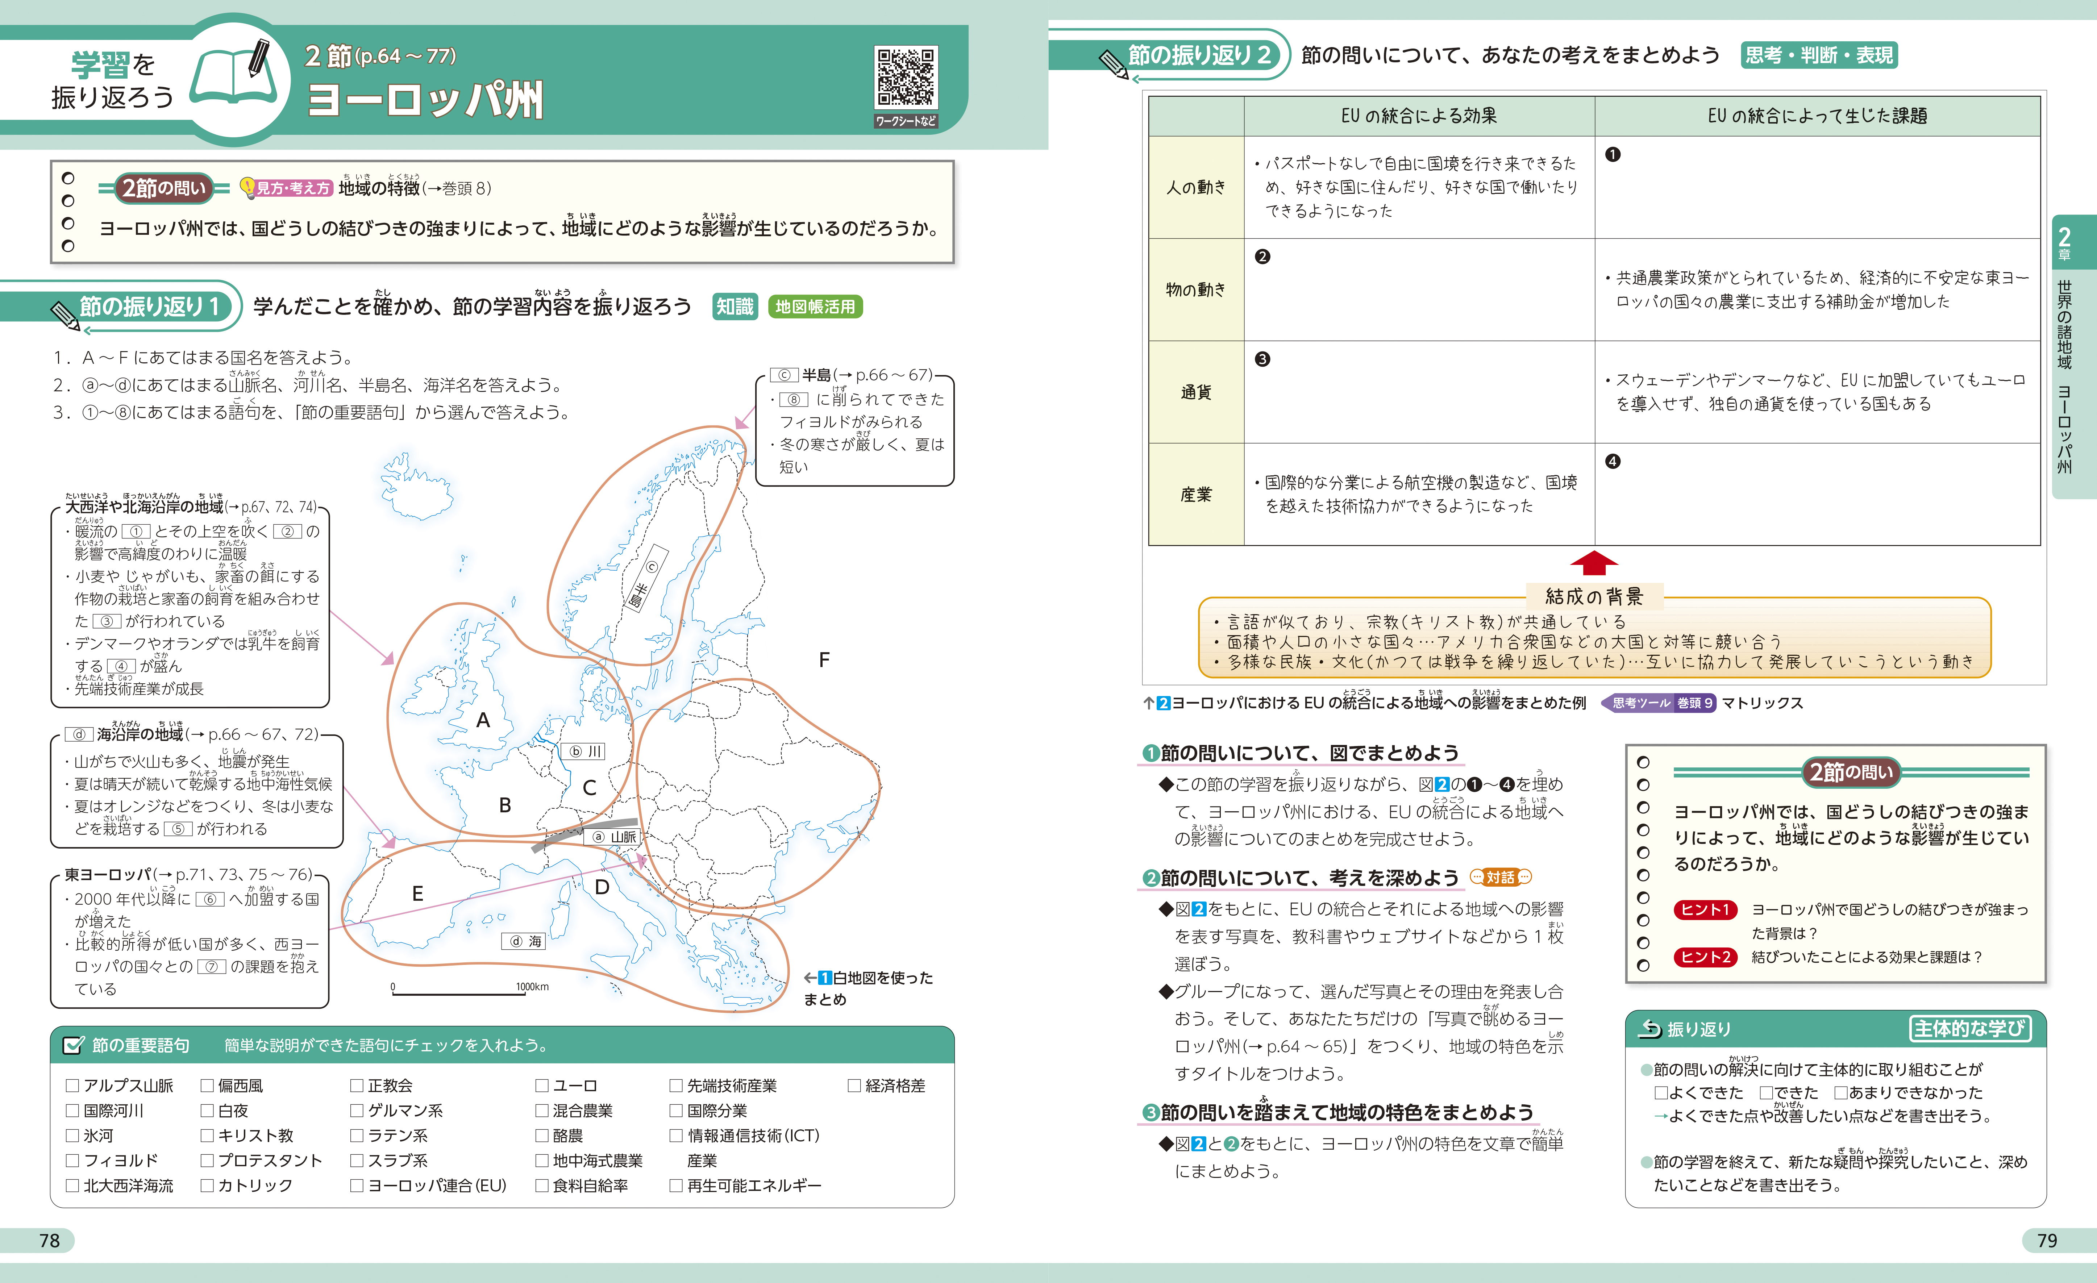2097x1283 pixels.
Task: Click the 節の重要語句 header bar
Action: coord(502,1045)
